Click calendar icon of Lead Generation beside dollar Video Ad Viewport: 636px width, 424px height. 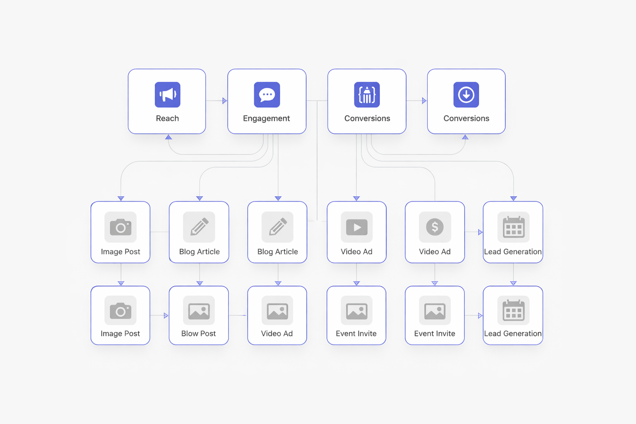513,227
